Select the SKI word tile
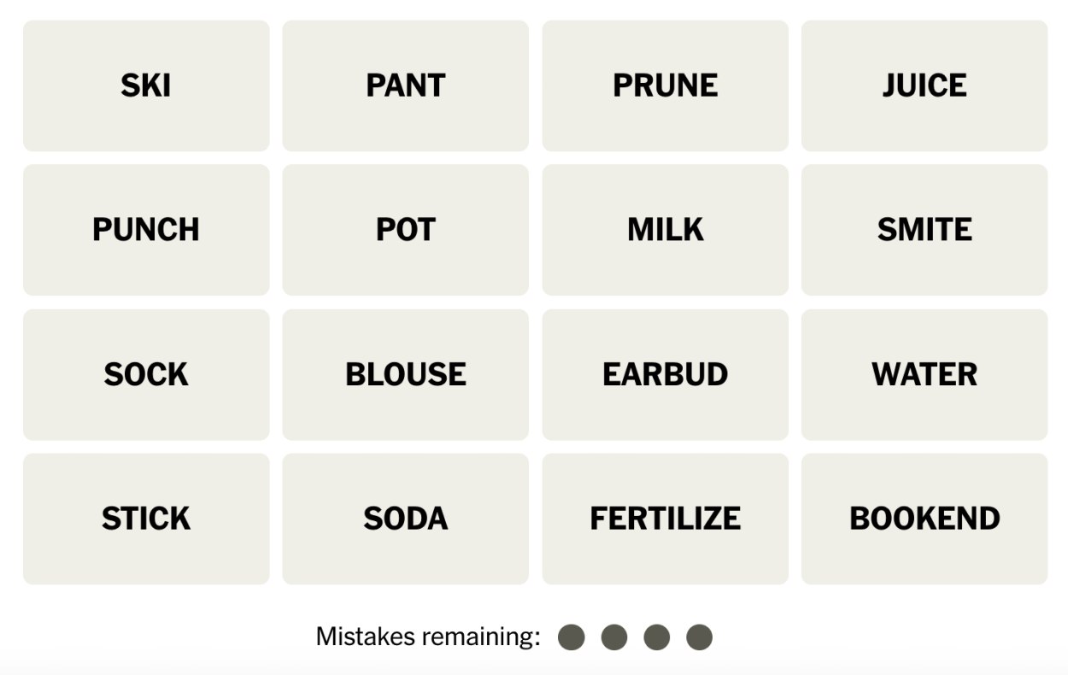 [146, 85]
